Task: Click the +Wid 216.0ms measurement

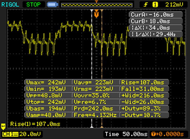Action: coord(144,96)
